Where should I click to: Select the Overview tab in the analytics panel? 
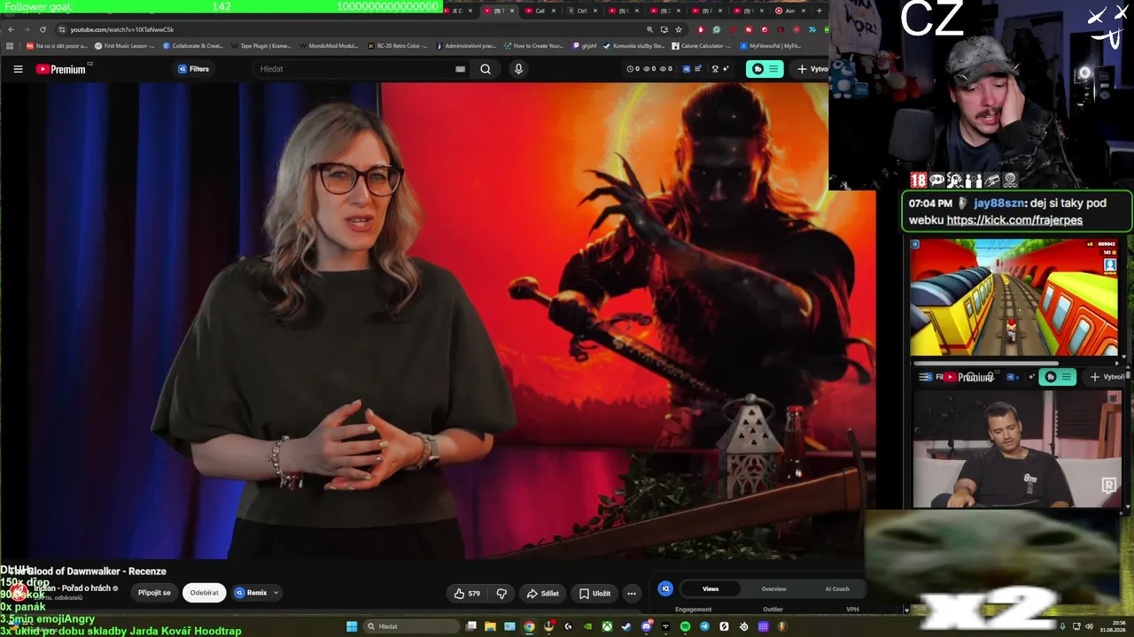[x=773, y=588]
